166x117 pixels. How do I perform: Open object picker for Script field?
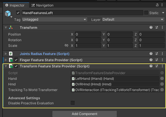[162, 73]
